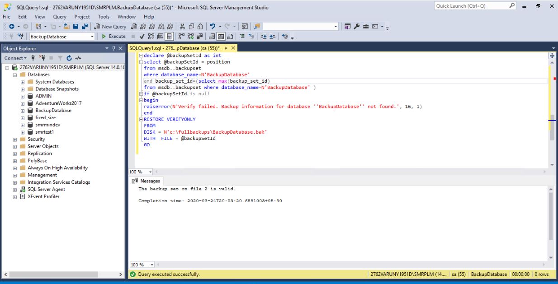Viewport: 558px width, 284px height.
Task: Toggle Include Client Statistics
Action: pos(199,37)
